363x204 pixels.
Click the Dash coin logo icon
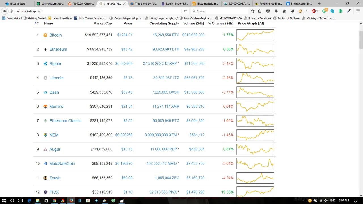[x=45, y=92]
